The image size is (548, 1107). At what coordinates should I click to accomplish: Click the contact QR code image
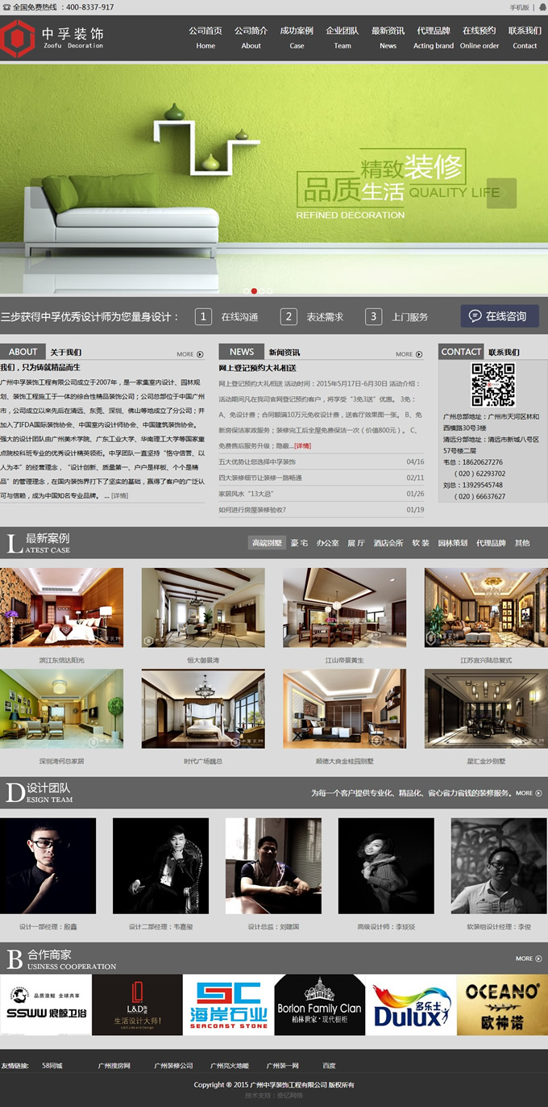(492, 385)
